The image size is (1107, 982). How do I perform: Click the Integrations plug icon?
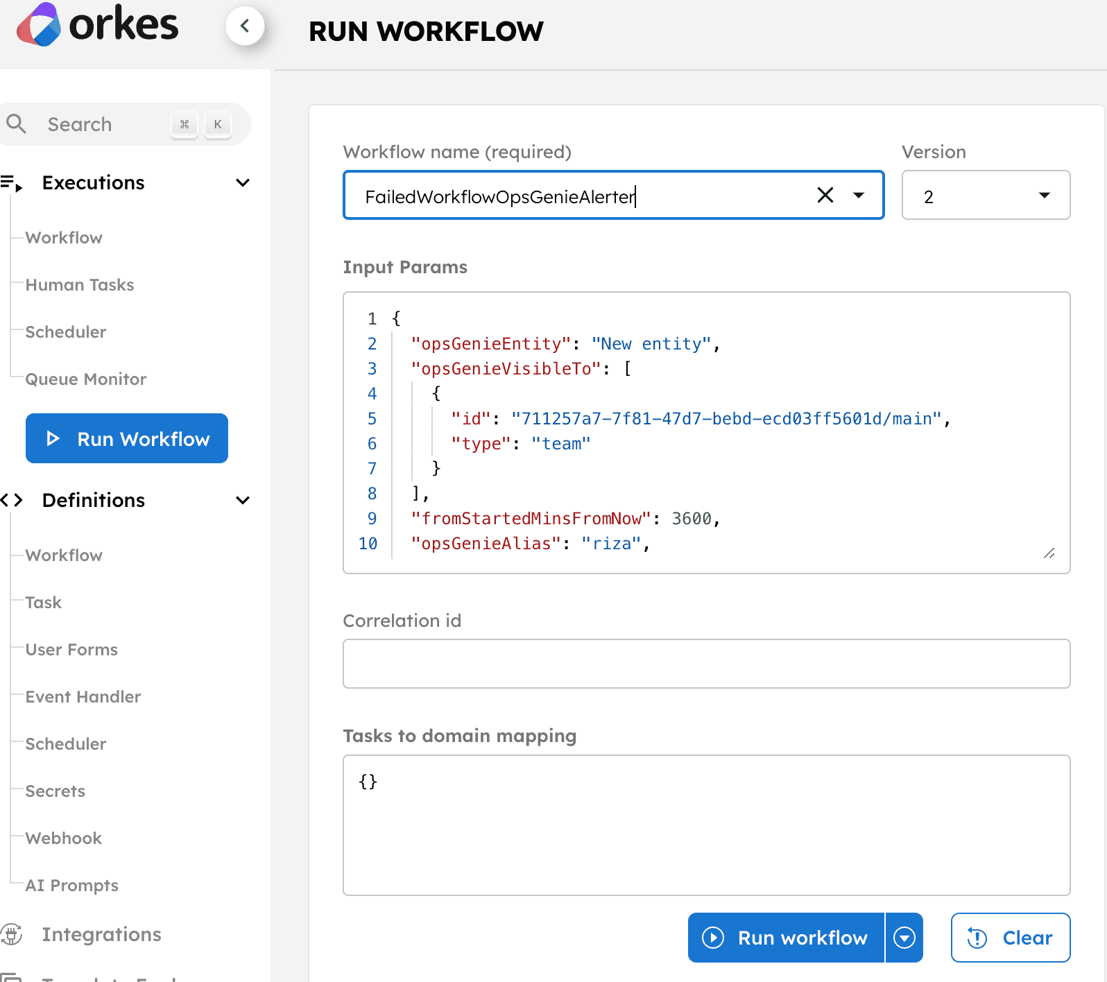click(12, 934)
